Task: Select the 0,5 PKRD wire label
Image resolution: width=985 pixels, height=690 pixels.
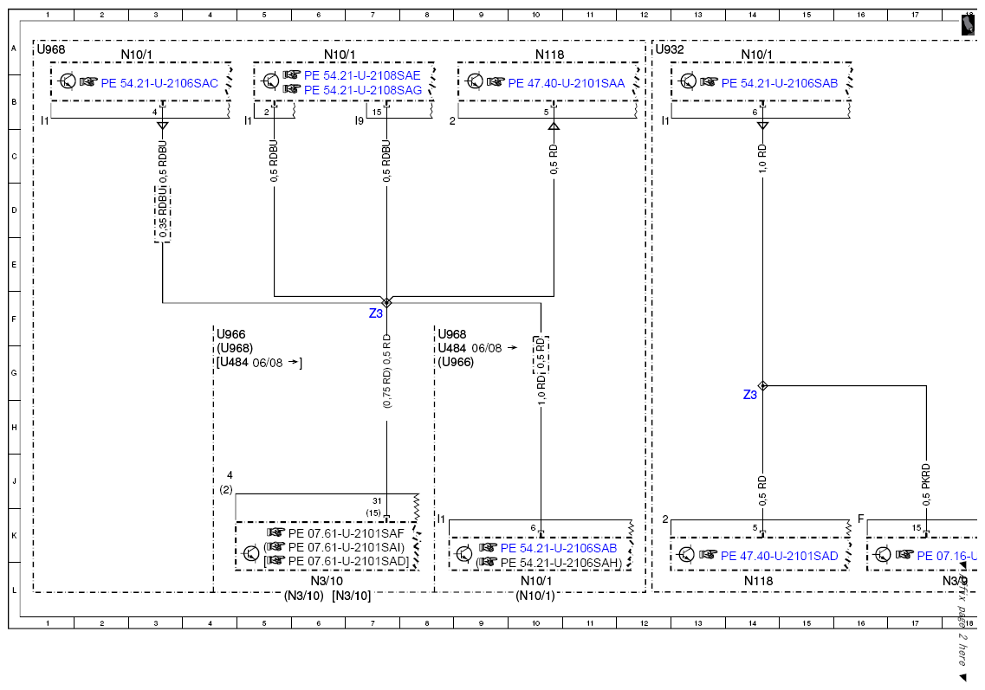Action: click(926, 485)
